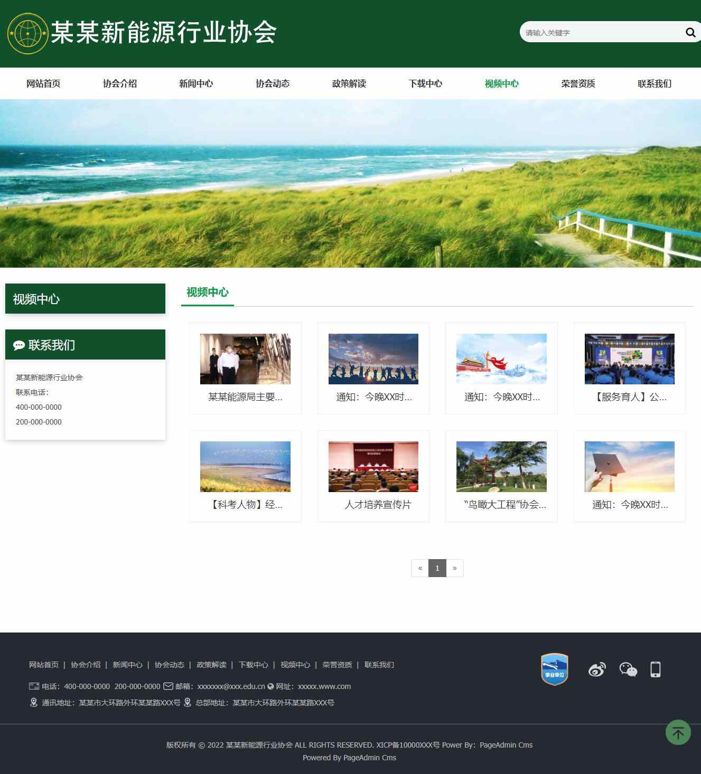This screenshot has width=701, height=774.
Task: Click the mobile phone icon in footer
Action: (x=655, y=669)
